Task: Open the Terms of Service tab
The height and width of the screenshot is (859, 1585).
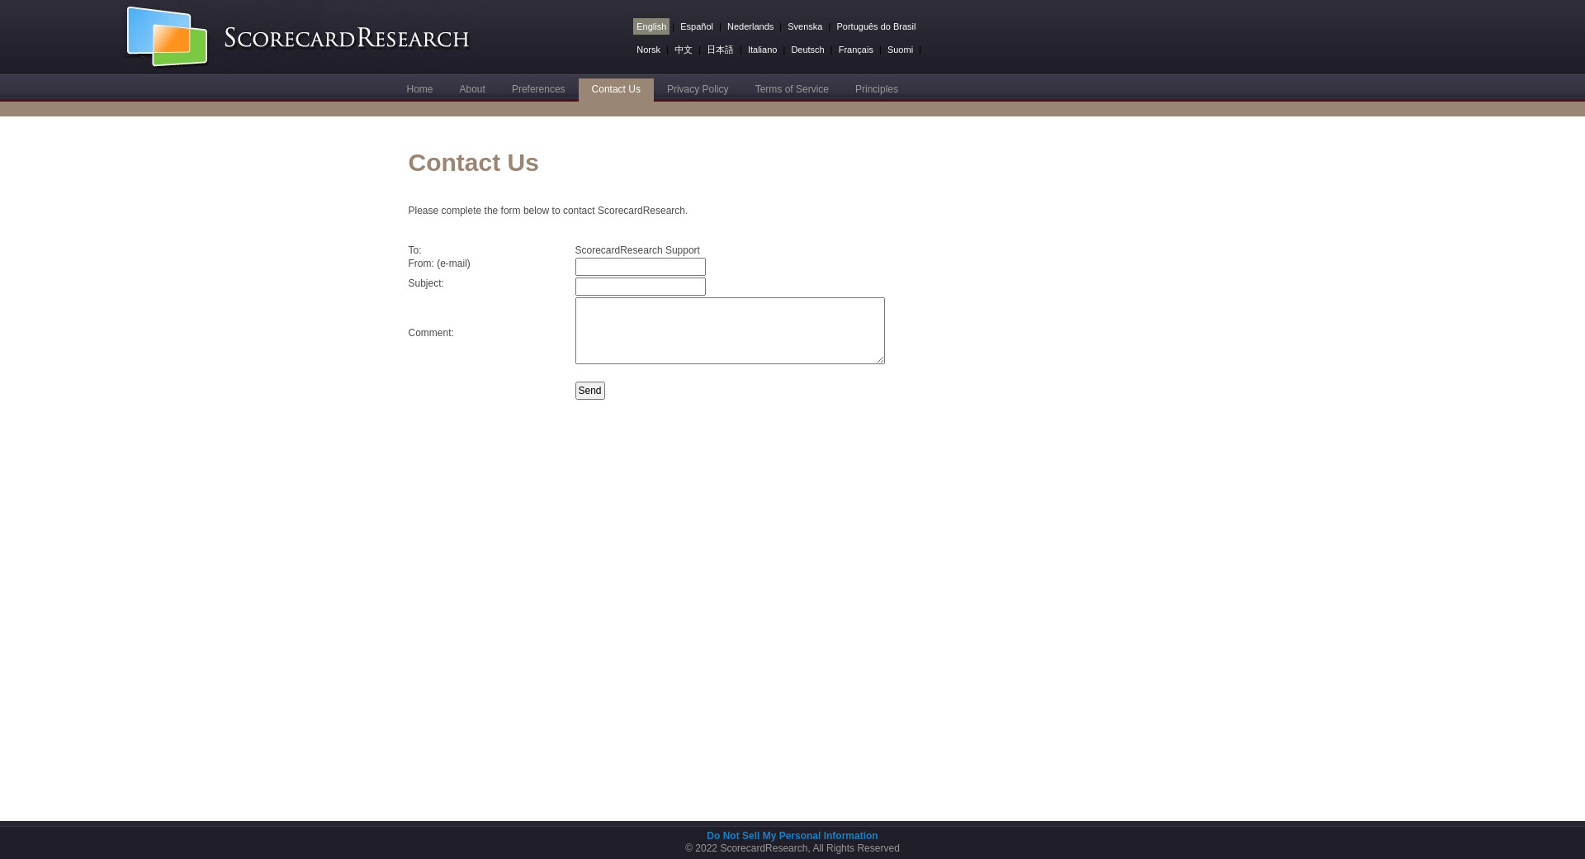Action: (792, 89)
